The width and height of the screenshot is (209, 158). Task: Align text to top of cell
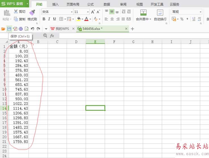coord(106,12)
